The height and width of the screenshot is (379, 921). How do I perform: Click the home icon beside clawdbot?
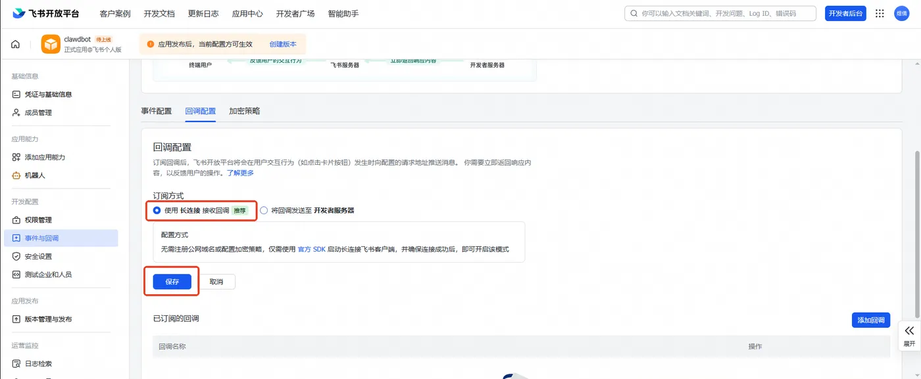click(x=15, y=45)
